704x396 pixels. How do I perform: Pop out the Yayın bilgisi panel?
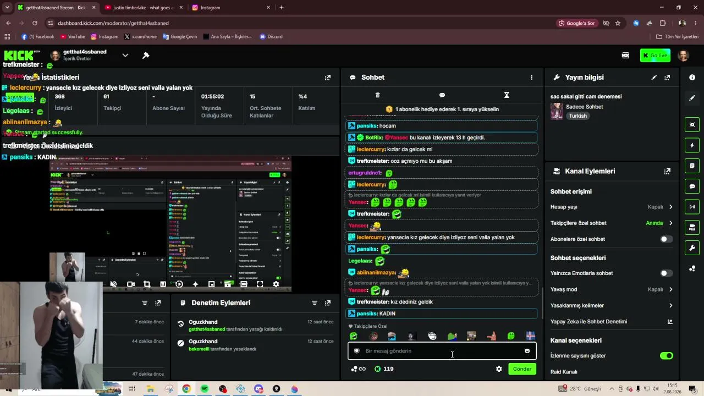point(667,78)
